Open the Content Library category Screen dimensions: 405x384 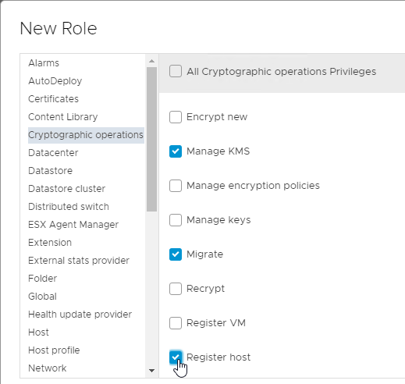pyautogui.click(x=63, y=117)
